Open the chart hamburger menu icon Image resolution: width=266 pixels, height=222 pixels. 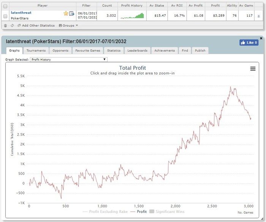click(253, 69)
